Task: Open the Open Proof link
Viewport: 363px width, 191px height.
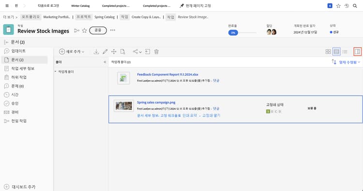Action: [211, 116]
